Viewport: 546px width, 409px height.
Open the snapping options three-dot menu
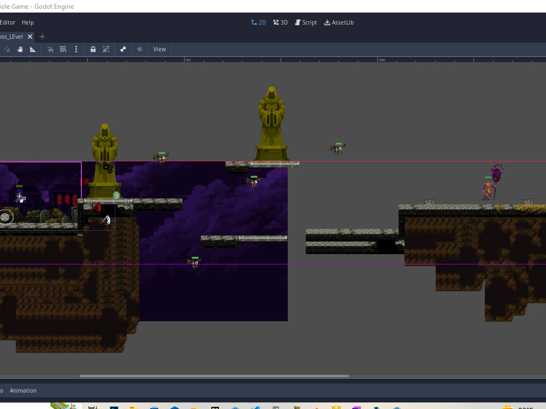tap(76, 49)
